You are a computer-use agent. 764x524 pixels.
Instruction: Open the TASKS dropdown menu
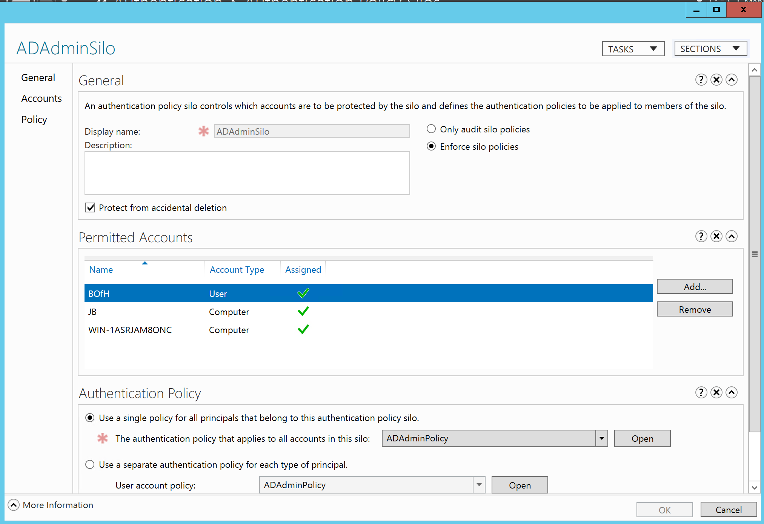click(633, 49)
